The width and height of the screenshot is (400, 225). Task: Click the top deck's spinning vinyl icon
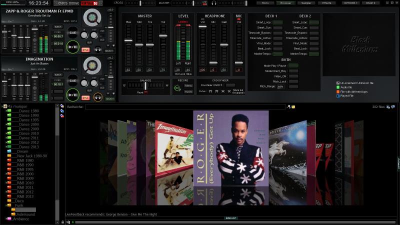(92, 18)
